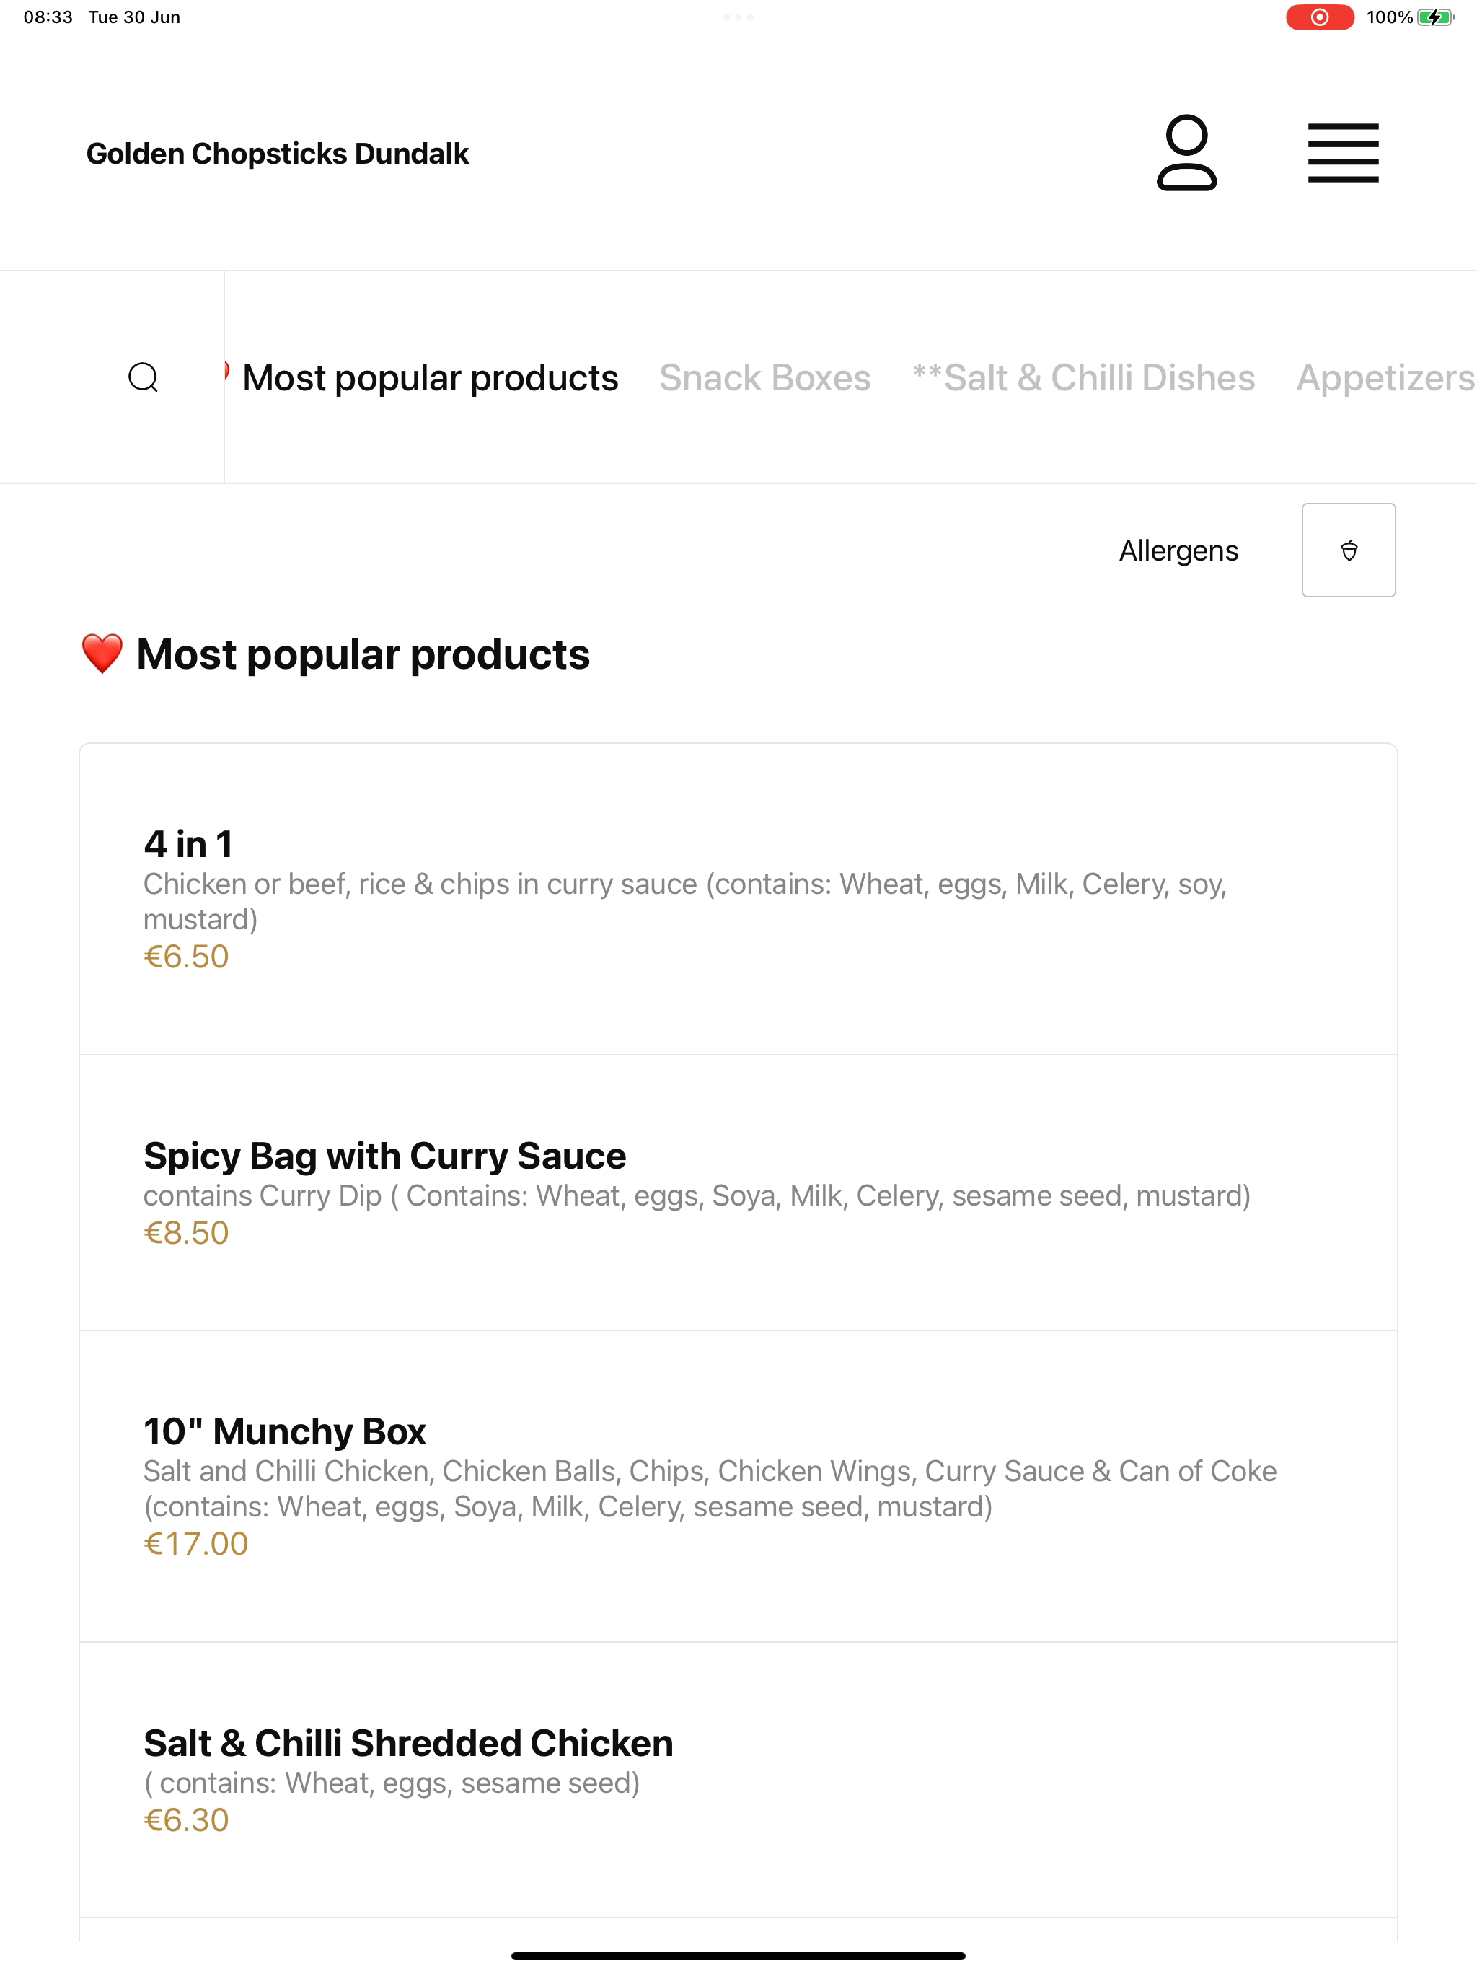Tap the screen recording indicator

(1319, 17)
